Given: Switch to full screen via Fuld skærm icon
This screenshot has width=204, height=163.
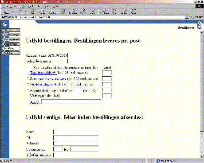Looking at the screenshot, I should (104, 12).
